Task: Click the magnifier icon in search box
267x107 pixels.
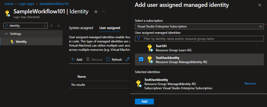Action: [x=6, y=26]
